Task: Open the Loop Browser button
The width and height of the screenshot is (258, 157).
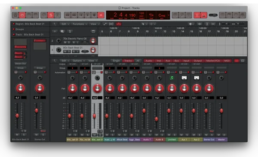Action: (236, 15)
